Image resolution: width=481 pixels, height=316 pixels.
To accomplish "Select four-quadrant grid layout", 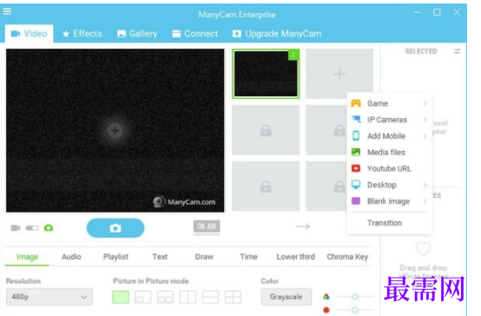I will point(233,297).
